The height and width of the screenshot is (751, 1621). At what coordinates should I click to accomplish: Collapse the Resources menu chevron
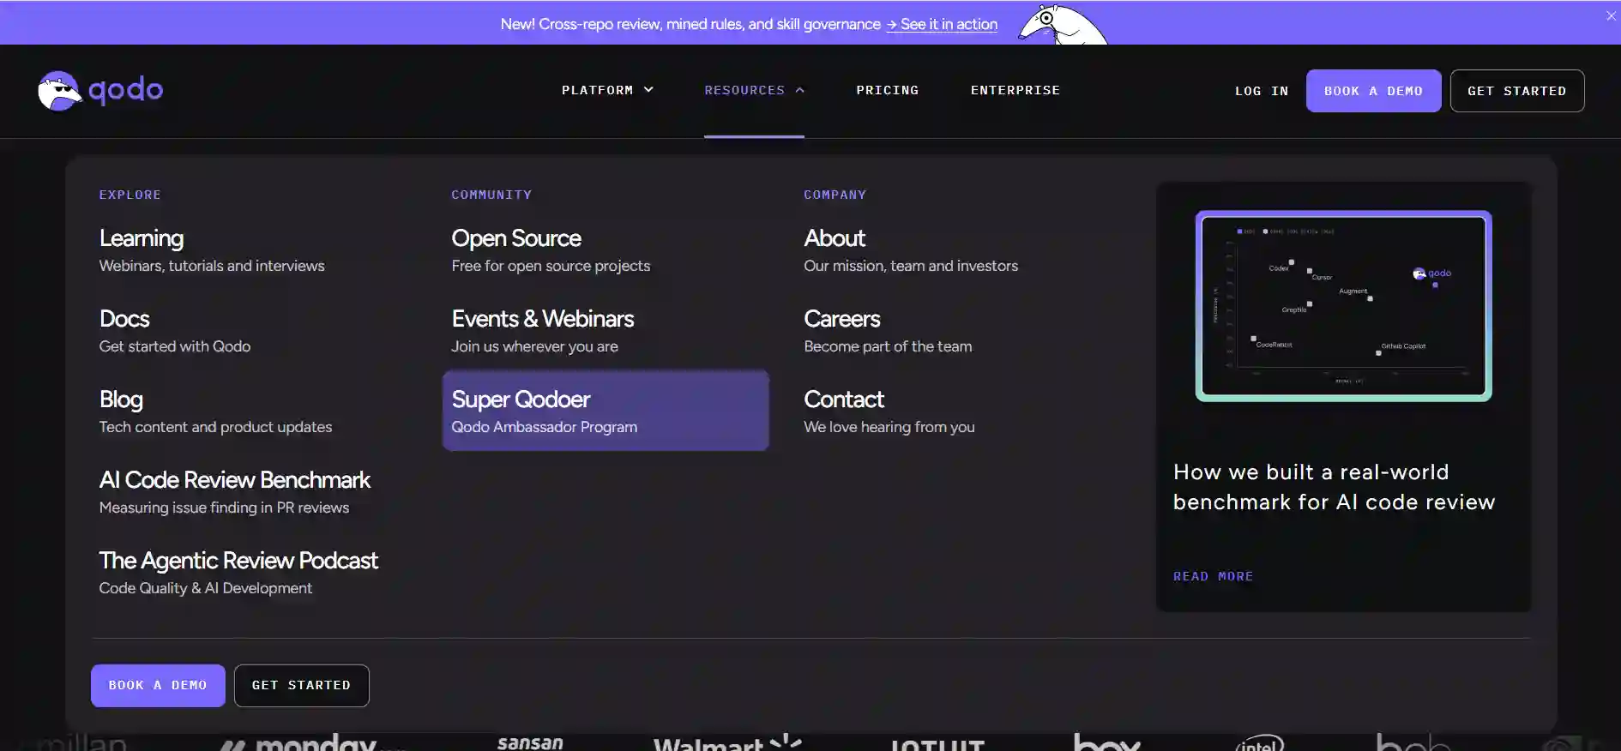coord(799,90)
